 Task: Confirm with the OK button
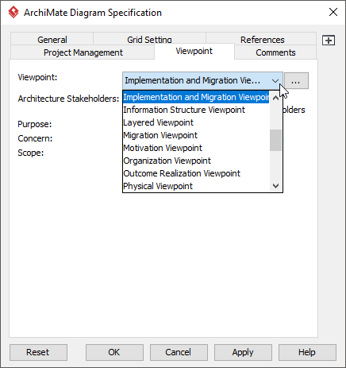tap(114, 352)
